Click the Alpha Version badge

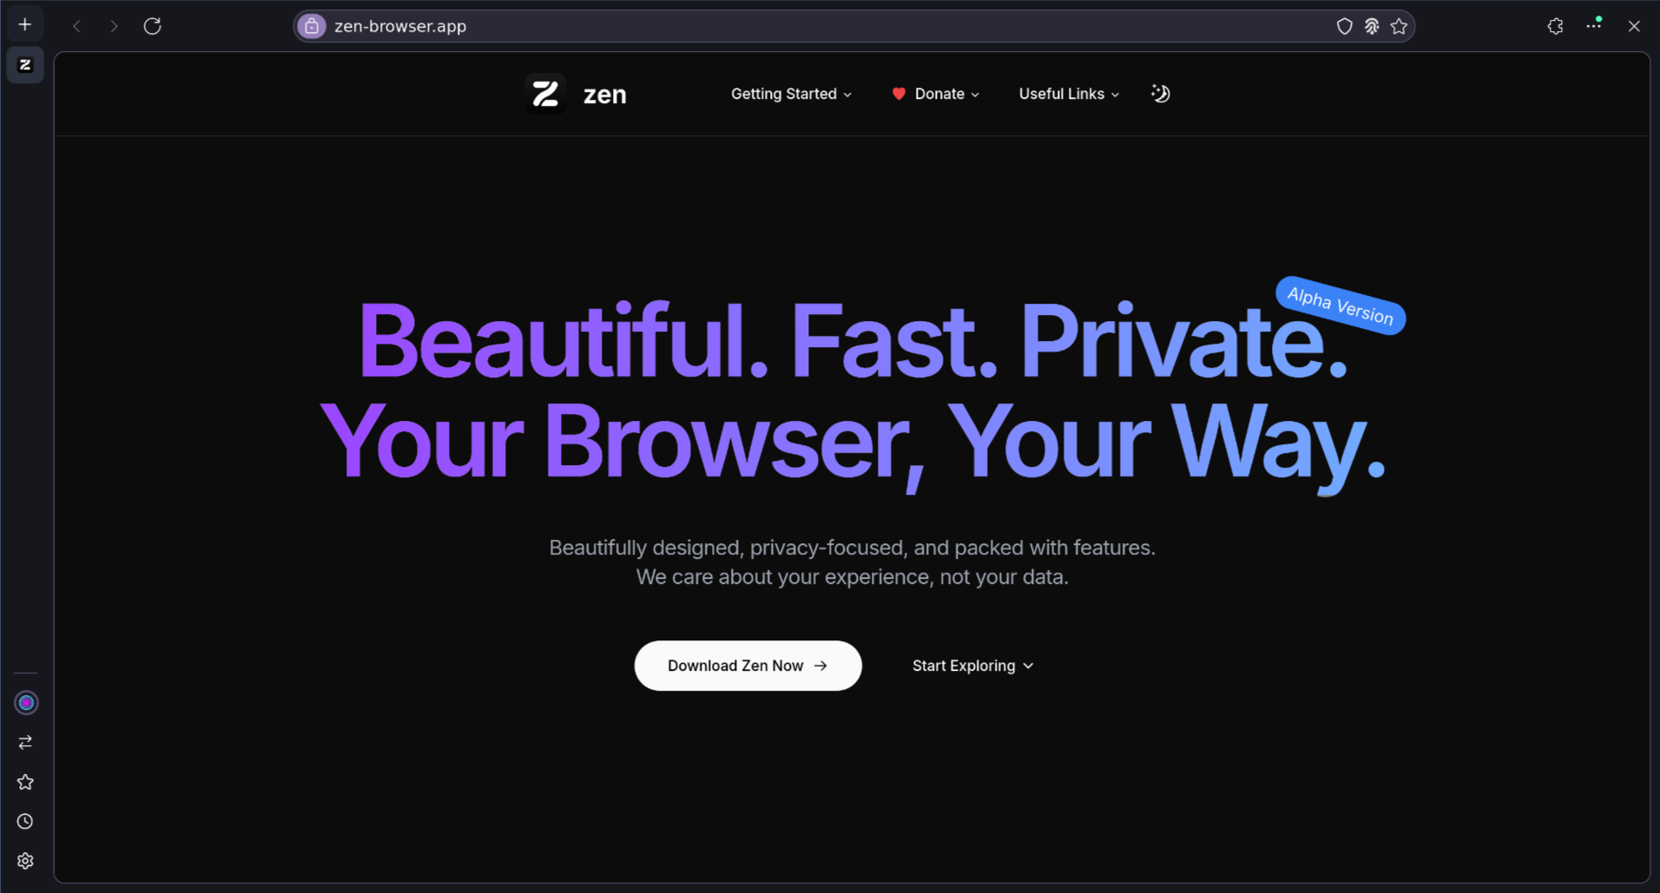point(1341,305)
